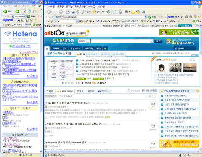Open ファイル menu in the allblog window

coord(50,7)
